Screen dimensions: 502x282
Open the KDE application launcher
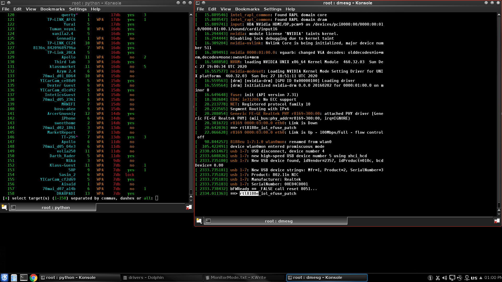tap(4, 278)
